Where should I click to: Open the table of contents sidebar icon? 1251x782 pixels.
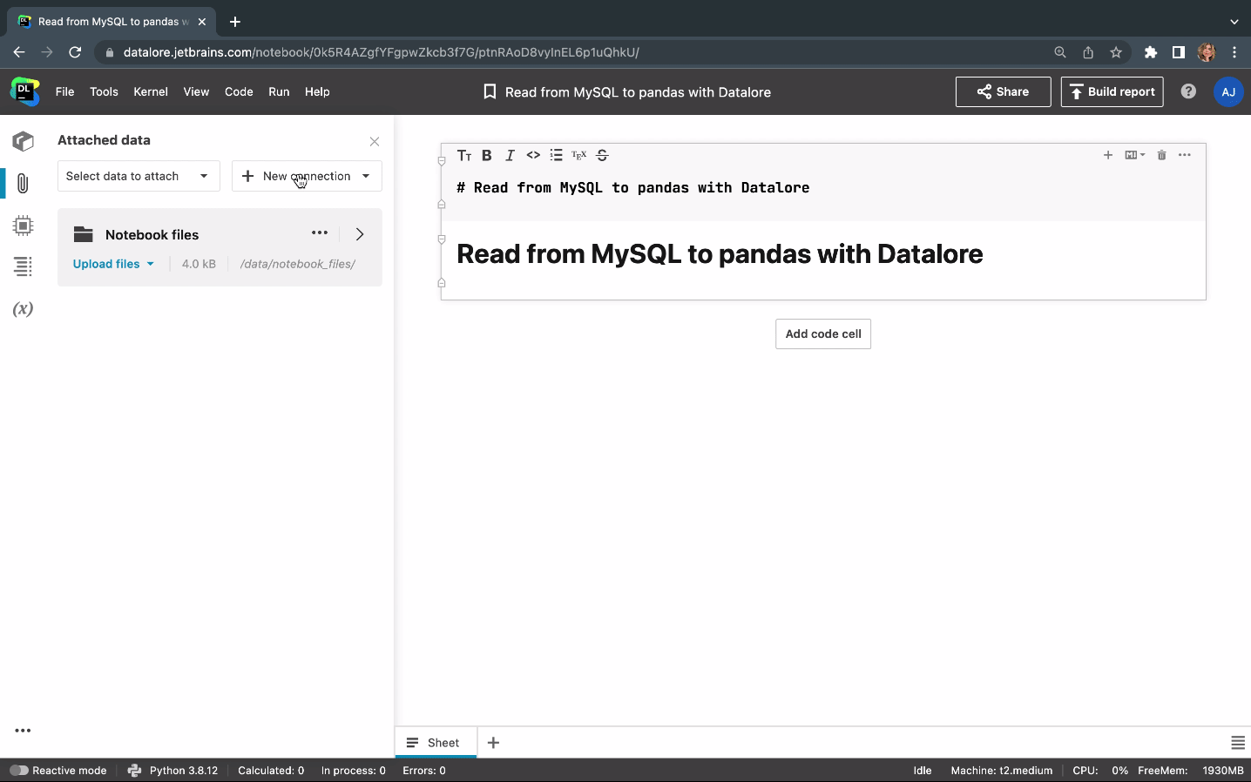[24, 266]
